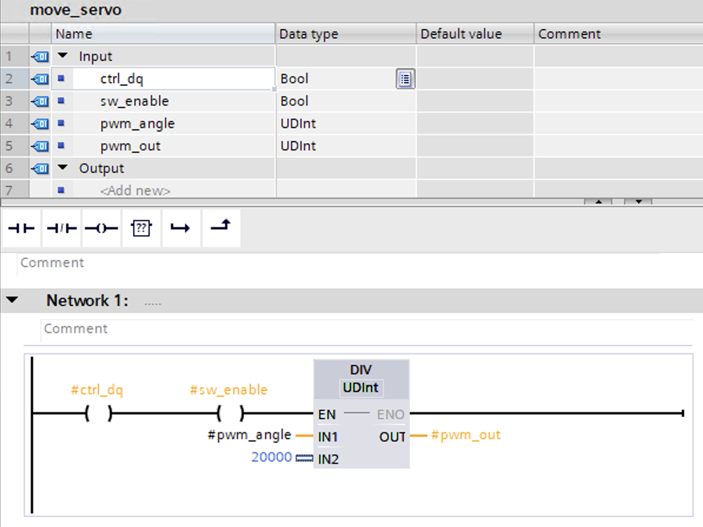Collapse Network 1
The height and width of the screenshot is (527, 703).
pyautogui.click(x=12, y=300)
